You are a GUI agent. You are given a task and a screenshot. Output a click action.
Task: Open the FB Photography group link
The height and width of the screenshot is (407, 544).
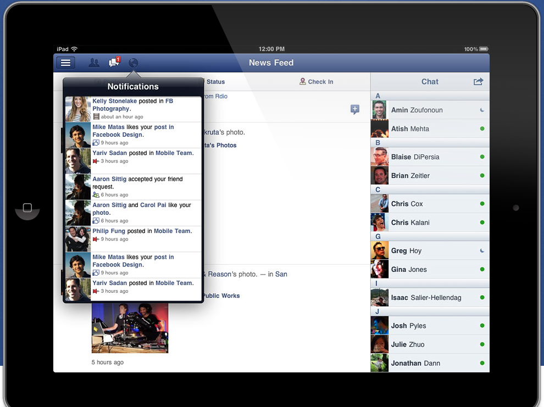(x=132, y=105)
